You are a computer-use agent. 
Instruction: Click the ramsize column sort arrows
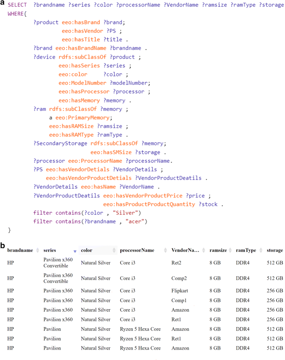(x=230, y=250)
